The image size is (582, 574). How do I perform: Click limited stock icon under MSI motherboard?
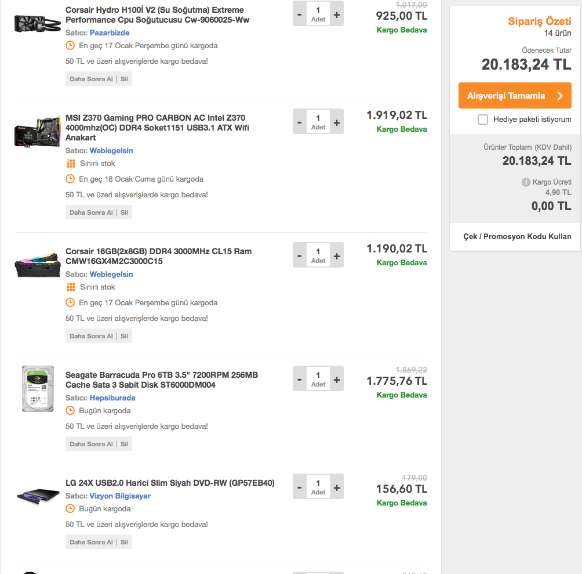click(71, 164)
